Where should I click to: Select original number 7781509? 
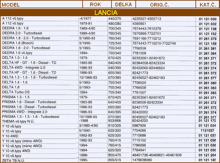pos(139,53)
